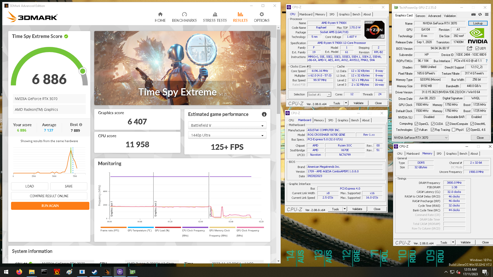Select the Bench tab in the CPU-Z Mainboard window
Image resolution: width=493 pixels, height=277 pixels.
pos(355,120)
